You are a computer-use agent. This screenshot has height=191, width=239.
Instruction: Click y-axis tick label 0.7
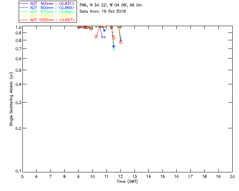[18, 49]
